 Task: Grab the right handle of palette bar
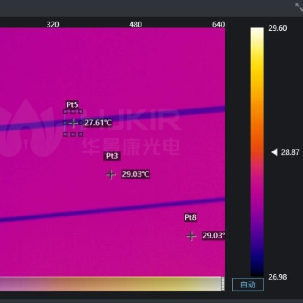[x=223, y=284]
